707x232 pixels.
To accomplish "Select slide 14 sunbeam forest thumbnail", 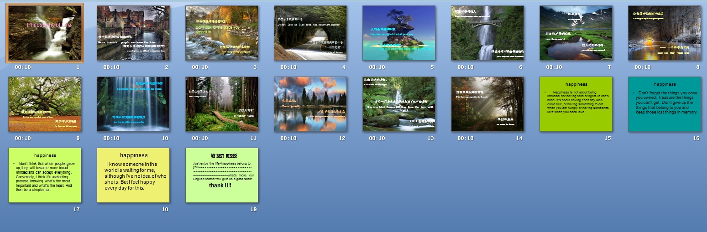I will click(x=487, y=104).
